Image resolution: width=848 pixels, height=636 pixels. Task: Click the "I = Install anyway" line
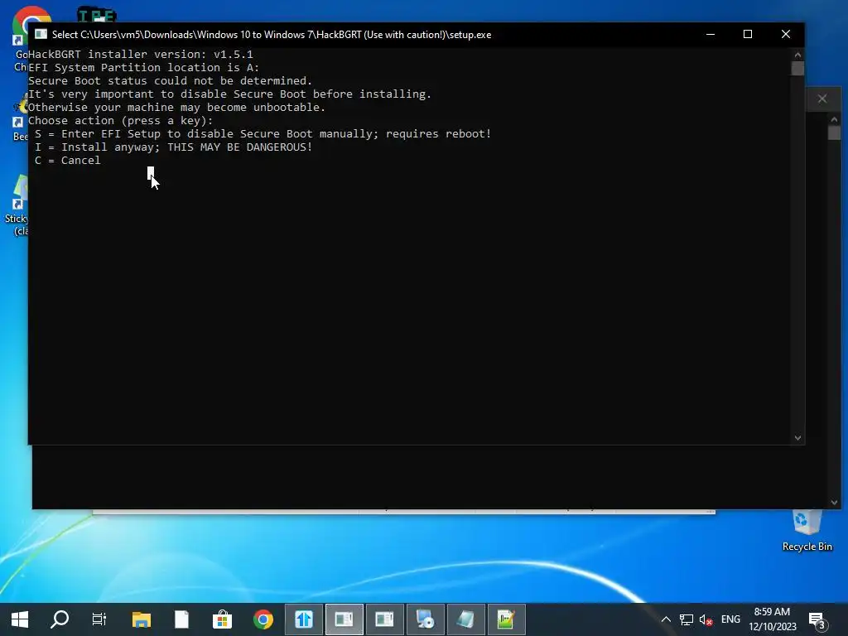point(174,147)
